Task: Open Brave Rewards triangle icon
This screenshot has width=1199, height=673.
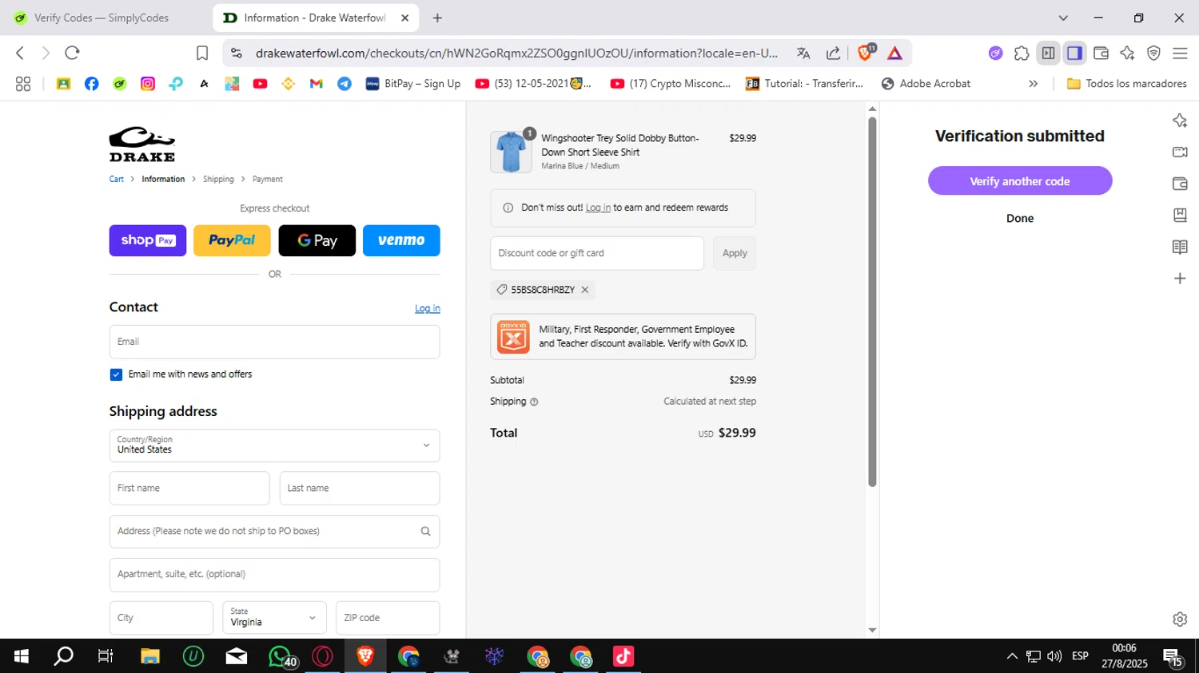Action: coord(894,53)
